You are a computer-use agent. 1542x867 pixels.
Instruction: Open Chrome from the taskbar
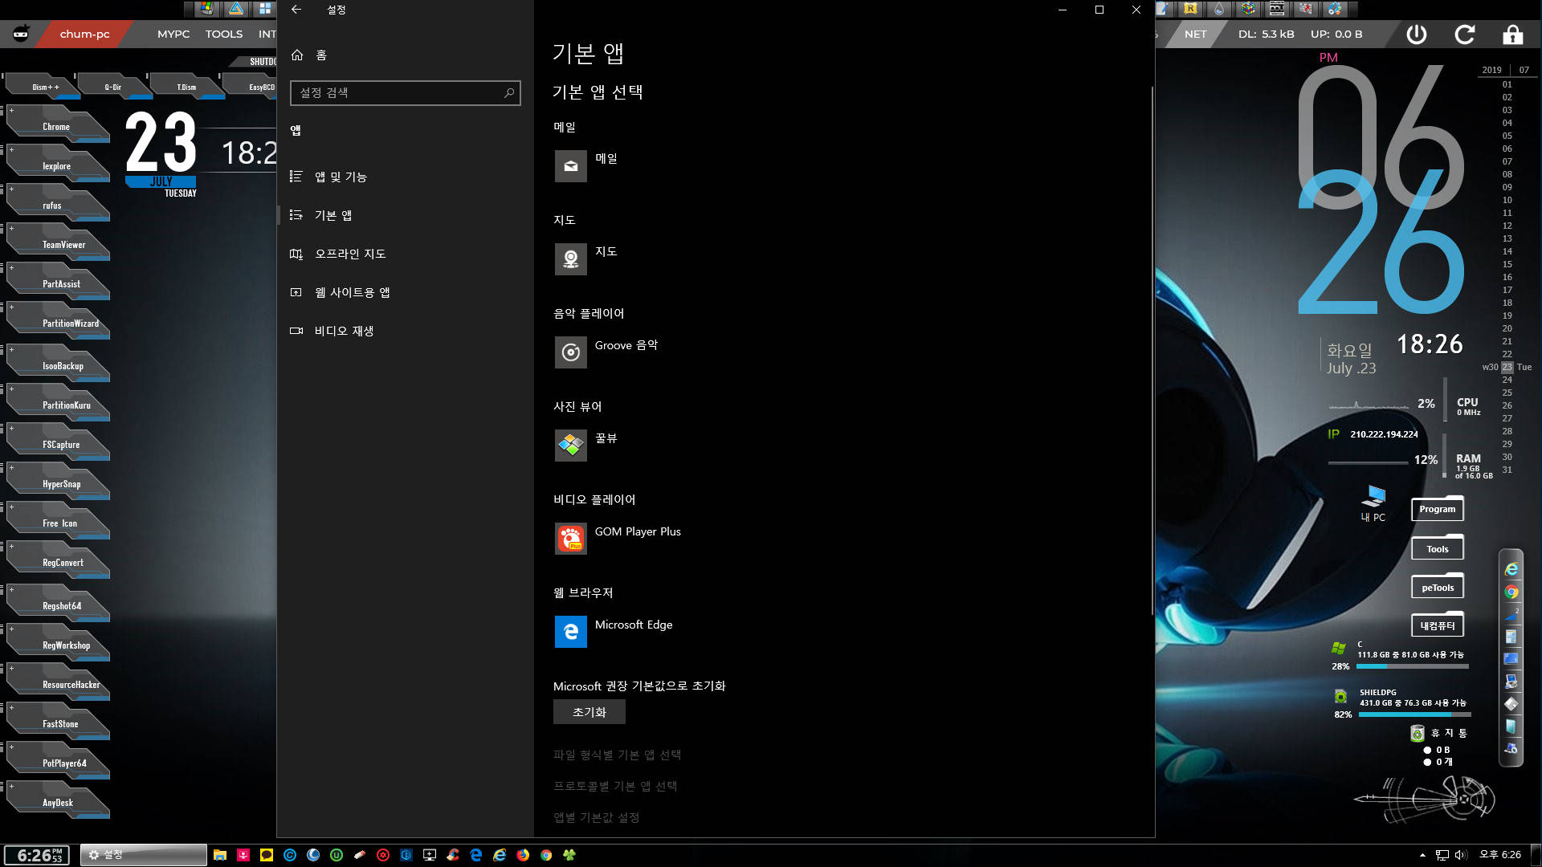(x=546, y=855)
